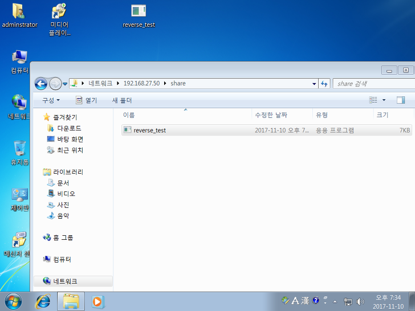This screenshot has width=415, height=311.
Task: Click 응용 프로그램 type cell of reverse_test
Action: 335,130
